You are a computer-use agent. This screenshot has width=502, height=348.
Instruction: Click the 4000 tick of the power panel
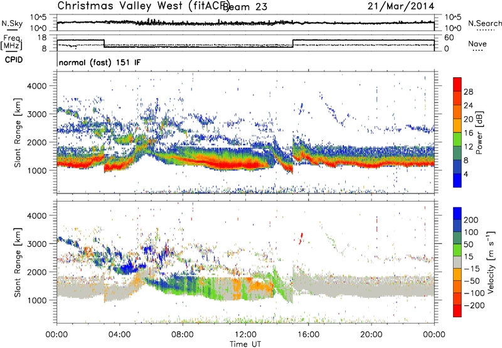(36, 86)
